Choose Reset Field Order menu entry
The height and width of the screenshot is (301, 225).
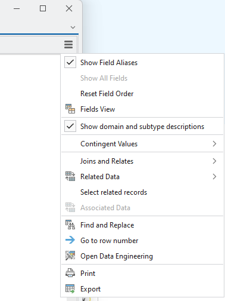point(142,94)
